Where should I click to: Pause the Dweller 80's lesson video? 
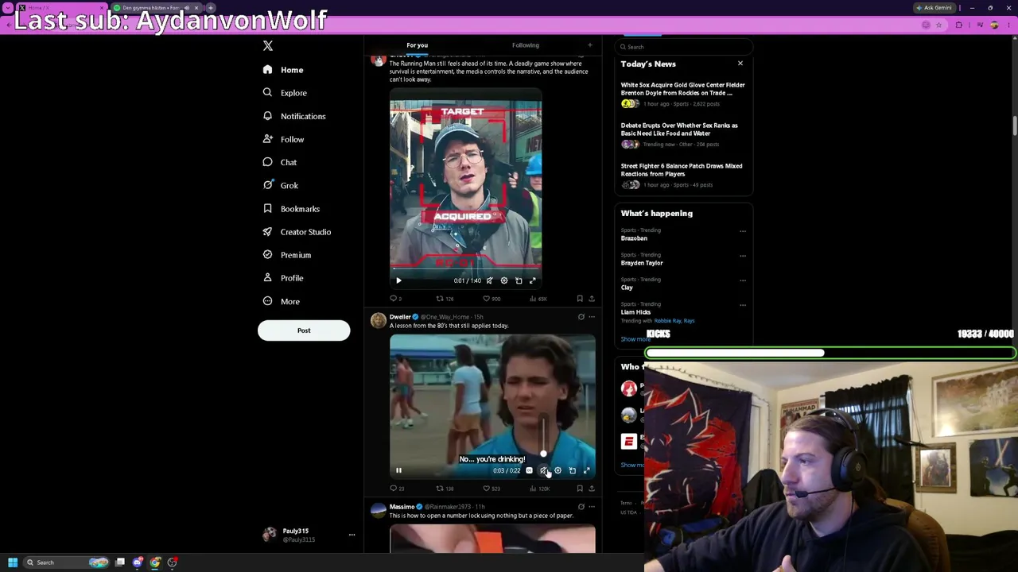click(398, 470)
